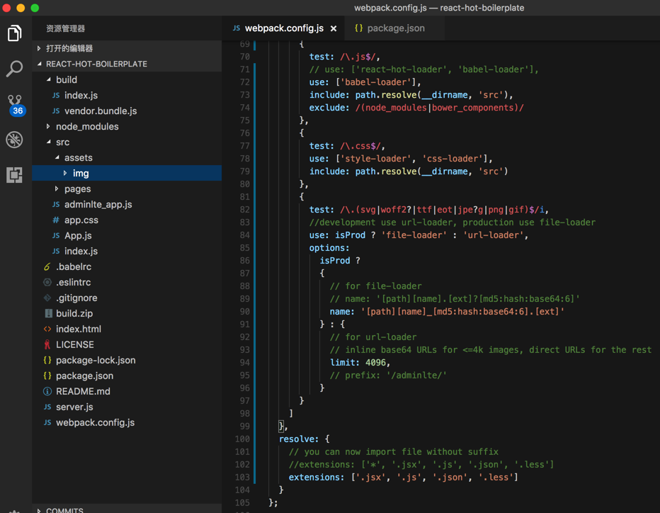
Task: Open README.md file
Action: [x=83, y=392]
